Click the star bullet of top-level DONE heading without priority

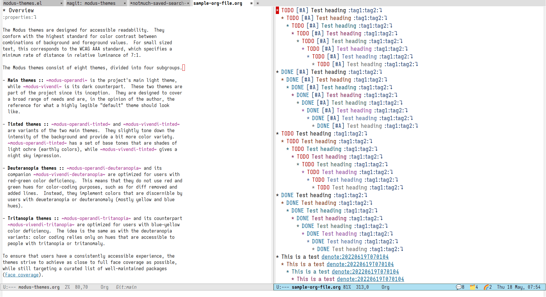pyautogui.click(x=277, y=195)
